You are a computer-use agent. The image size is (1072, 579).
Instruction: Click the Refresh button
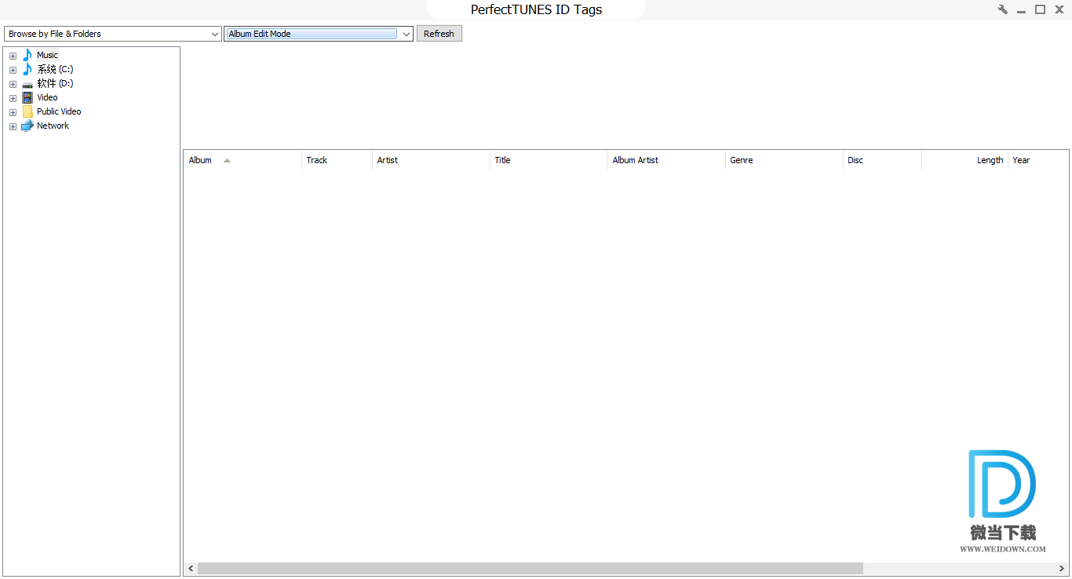pos(439,34)
